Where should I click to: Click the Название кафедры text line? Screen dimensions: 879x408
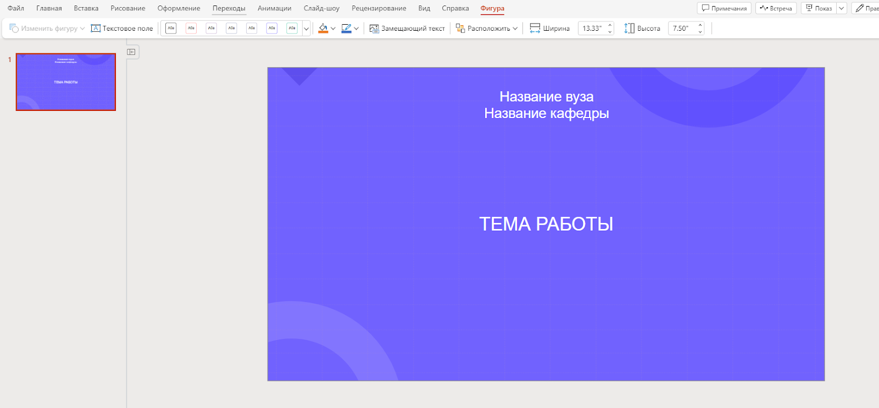tap(547, 113)
